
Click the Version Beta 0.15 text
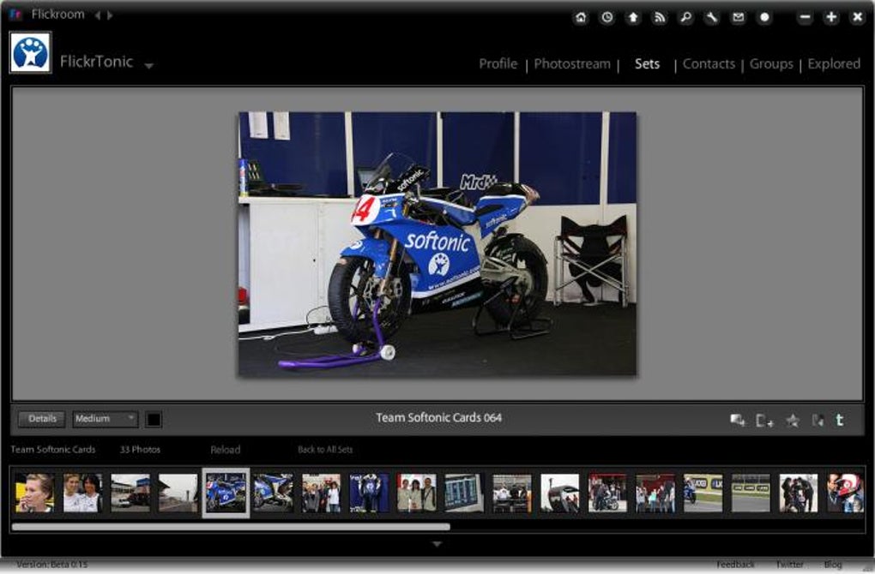point(51,565)
